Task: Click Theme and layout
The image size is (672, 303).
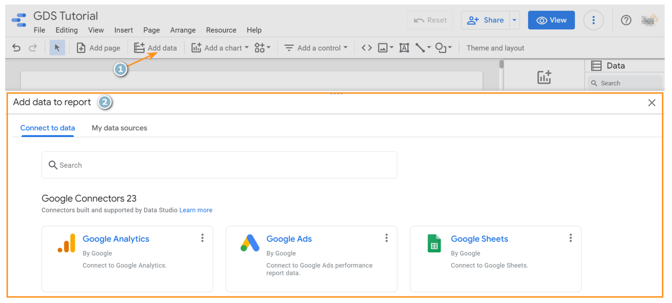Action: (x=495, y=48)
